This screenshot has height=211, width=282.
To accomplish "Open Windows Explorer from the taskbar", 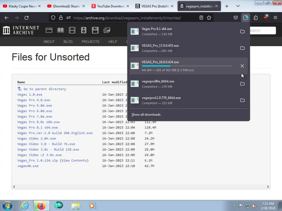I will [76, 206].
